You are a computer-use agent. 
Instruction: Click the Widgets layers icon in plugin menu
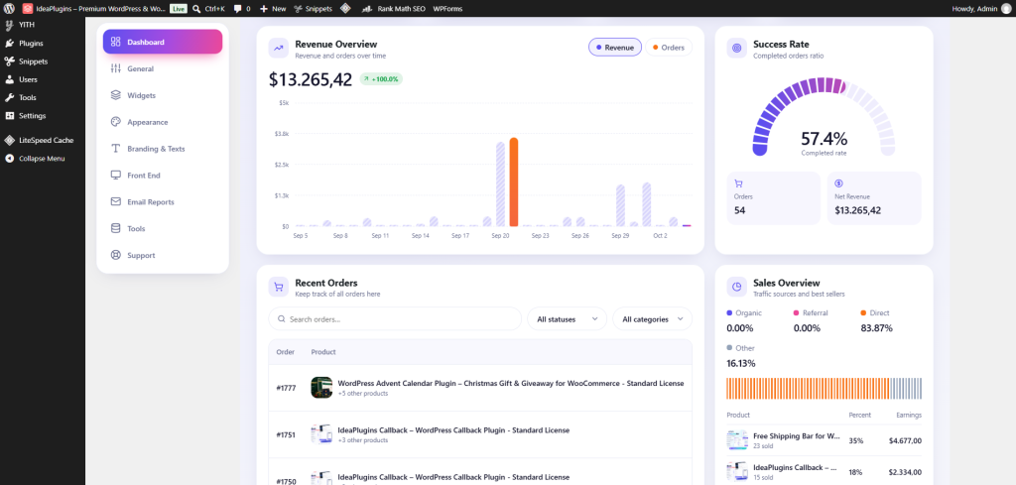click(x=116, y=95)
